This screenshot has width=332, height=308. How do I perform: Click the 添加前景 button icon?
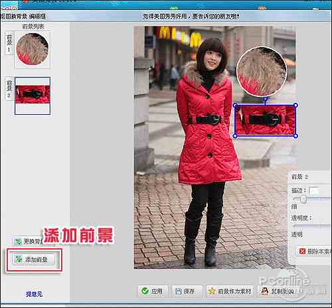tap(19, 259)
